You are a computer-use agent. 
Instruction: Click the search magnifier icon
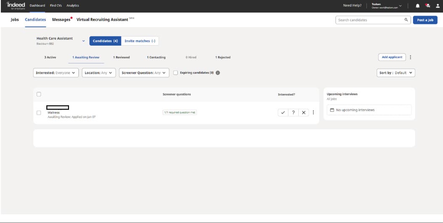(x=406, y=20)
